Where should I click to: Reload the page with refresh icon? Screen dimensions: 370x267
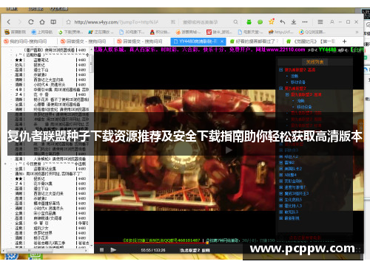31,22
